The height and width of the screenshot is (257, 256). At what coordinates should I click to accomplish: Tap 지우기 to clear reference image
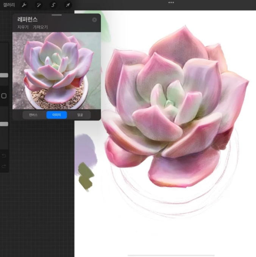[x=23, y=27]
